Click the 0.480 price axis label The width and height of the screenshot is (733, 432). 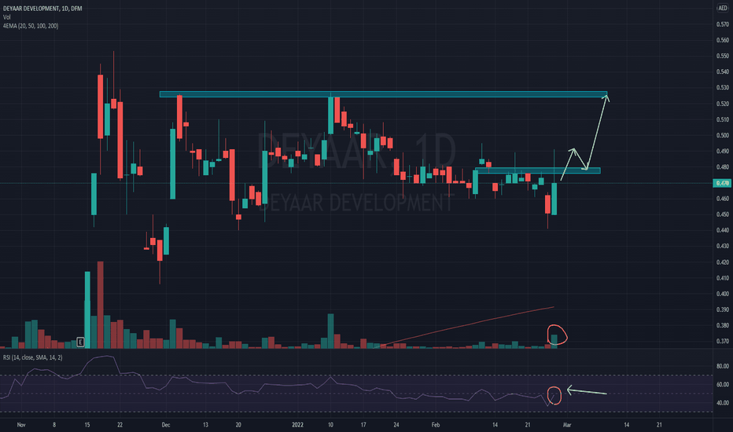723,167
